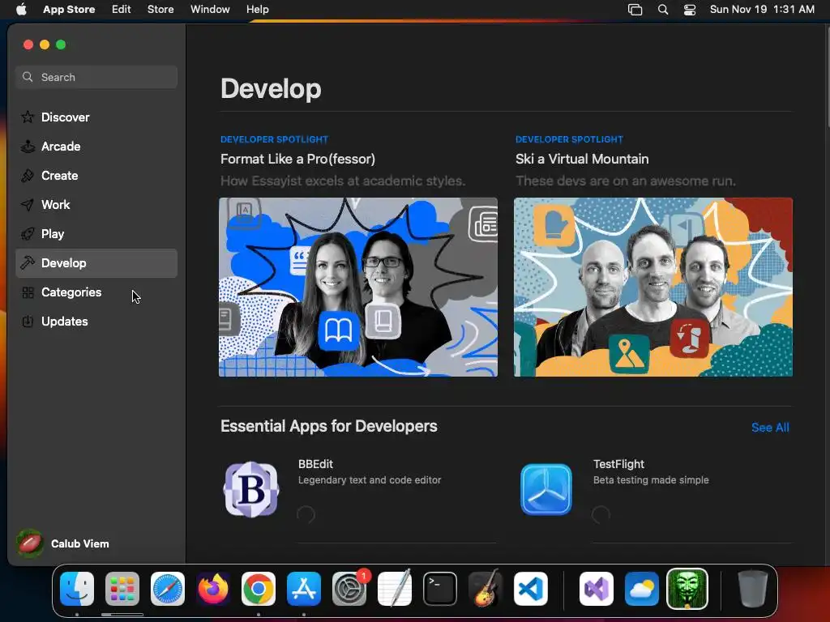Open the Arcade joystick icon

click(28, 146)
